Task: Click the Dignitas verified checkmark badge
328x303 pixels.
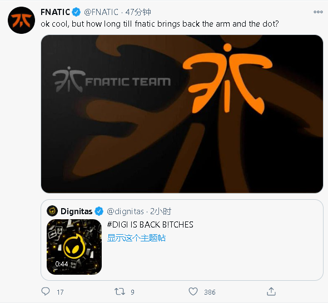Action: (99, 211)
